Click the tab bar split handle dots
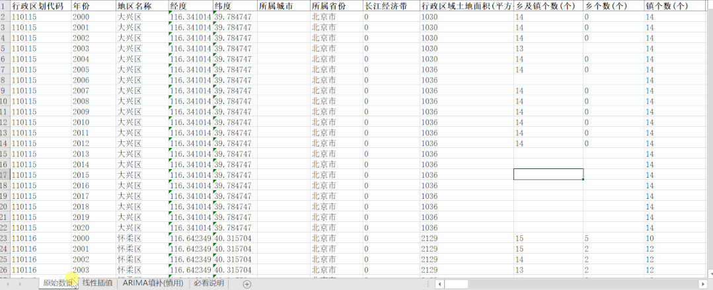The width and height of the screenshot is (713, 290). tap(430, 283)
